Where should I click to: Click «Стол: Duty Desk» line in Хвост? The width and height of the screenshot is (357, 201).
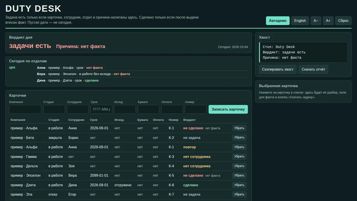coord(279,47)
